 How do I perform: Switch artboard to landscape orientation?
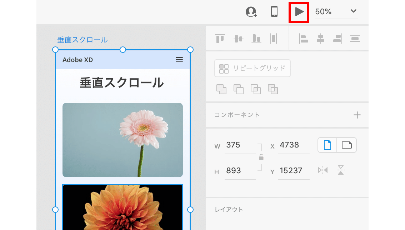tap(346, 145)
